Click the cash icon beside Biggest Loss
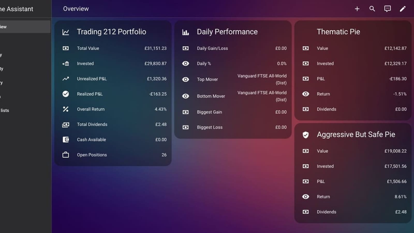 tap(186, 127)
